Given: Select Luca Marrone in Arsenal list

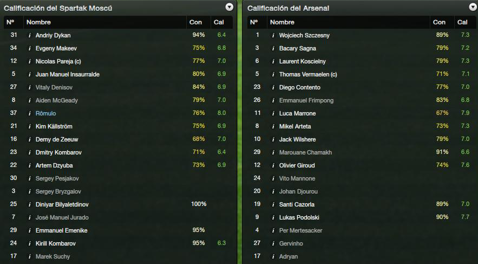Looking at the screenshot, I should coord(297,113).
